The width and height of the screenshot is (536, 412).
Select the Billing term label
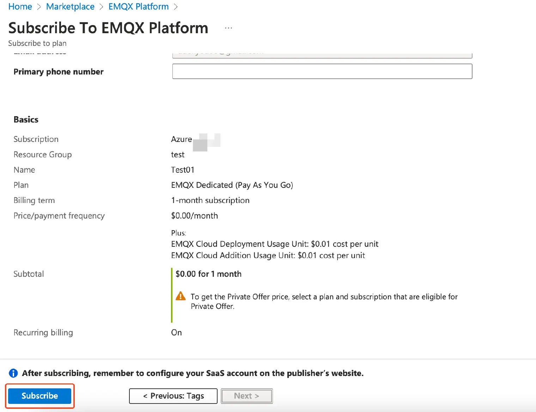click(34, 200)
